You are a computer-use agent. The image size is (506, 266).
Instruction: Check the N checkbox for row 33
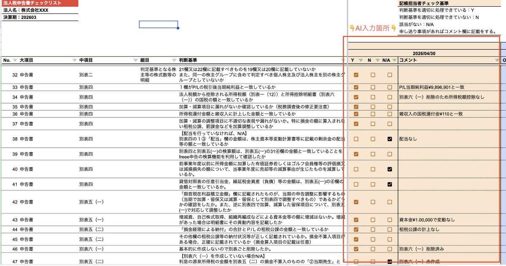(373, 88)
